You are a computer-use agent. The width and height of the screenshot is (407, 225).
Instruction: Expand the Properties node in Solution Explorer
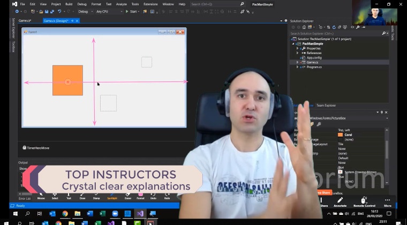(x=297, y=48)
